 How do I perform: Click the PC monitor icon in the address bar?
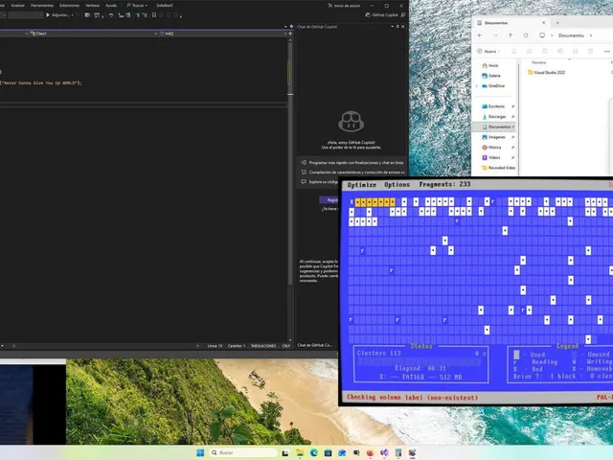click(542, 35)
